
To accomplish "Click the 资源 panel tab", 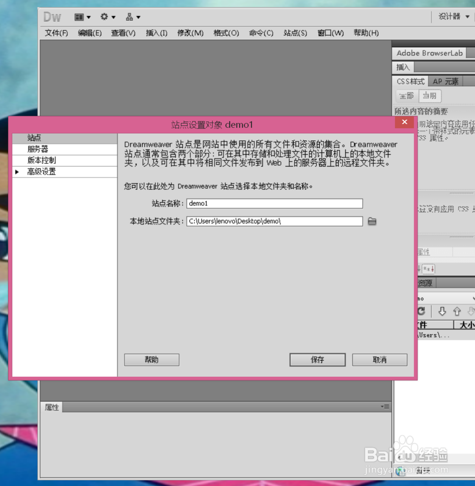I will click(424, 283).
